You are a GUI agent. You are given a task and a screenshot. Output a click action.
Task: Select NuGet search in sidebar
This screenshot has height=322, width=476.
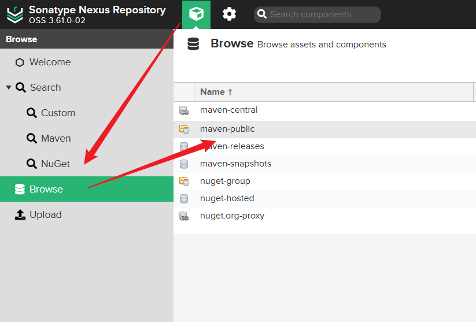click(56, 164)
